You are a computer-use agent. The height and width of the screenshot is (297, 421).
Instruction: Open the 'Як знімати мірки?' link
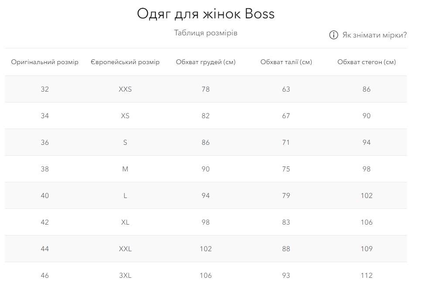374,35
